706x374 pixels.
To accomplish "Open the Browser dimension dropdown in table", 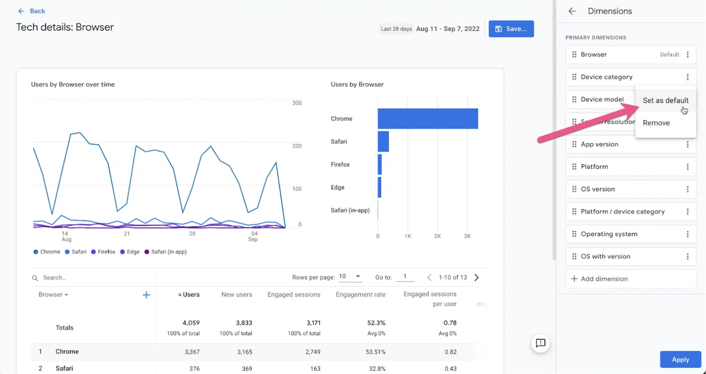I will [x=53, y=295].
